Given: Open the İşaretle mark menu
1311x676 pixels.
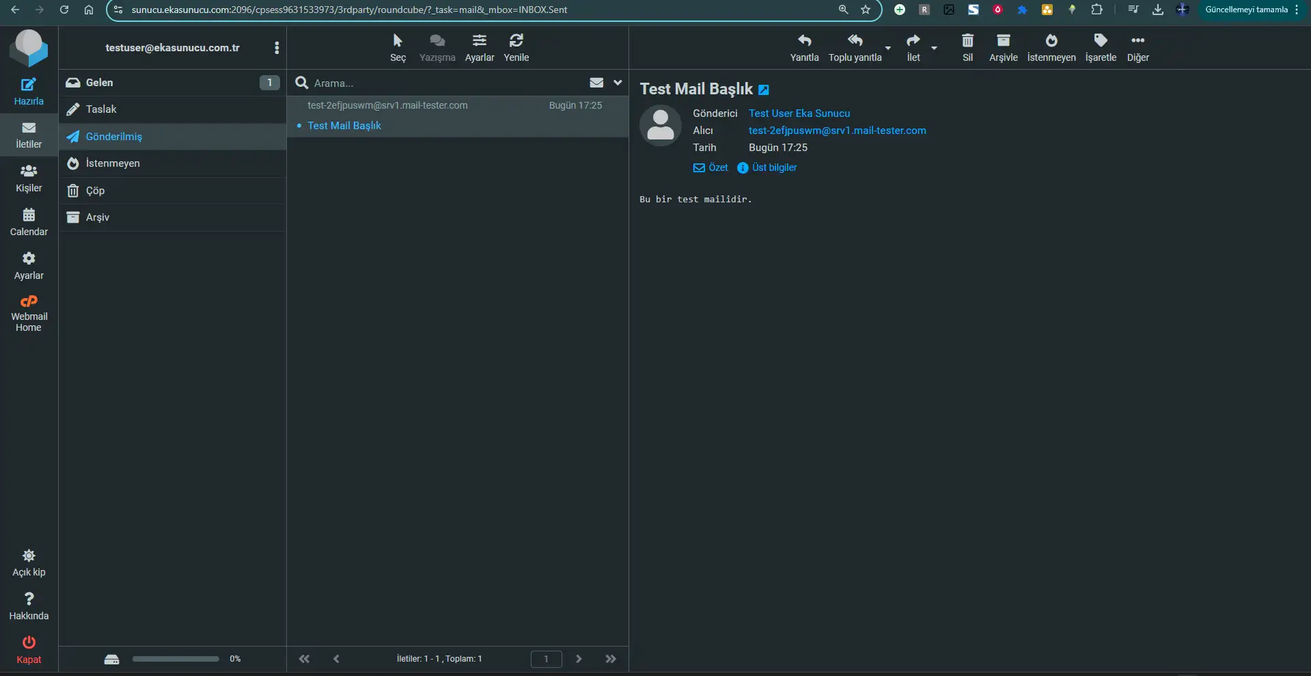Looking at the screenshot, I should [1101, 48].
